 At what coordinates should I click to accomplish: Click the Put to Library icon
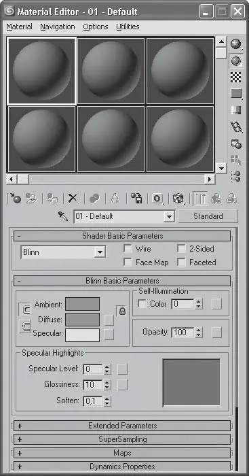136,199
